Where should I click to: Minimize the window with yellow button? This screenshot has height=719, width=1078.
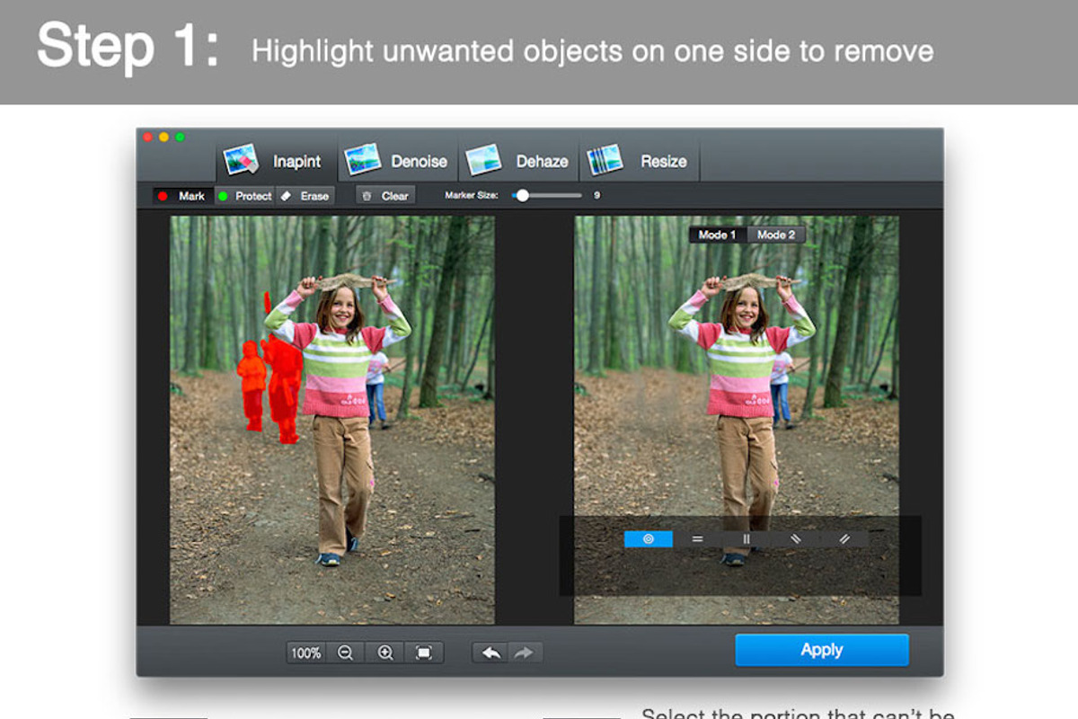163,137
